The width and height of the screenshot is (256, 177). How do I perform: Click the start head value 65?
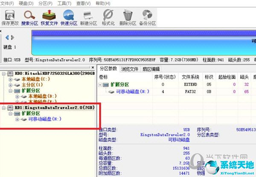246,91
